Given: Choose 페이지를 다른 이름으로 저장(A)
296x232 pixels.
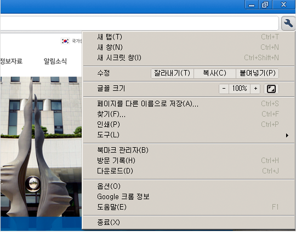Looking at the screenshot, I should (189, 103).
